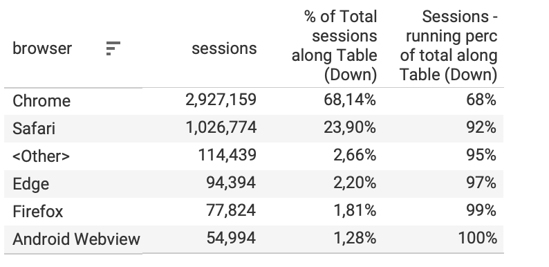
Task: Select the Firefox row label
Action: (38, 211)
